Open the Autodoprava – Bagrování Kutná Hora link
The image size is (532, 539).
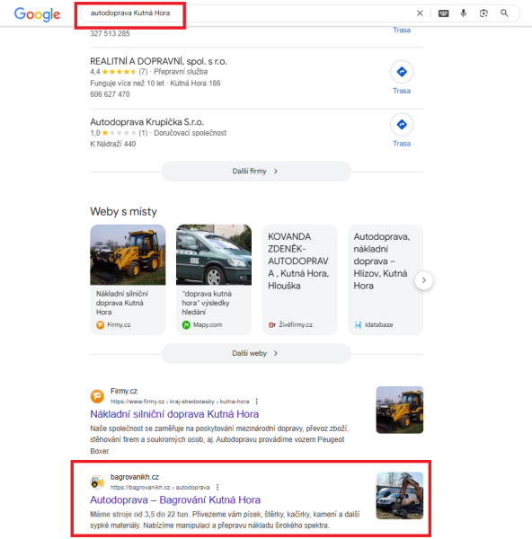pos(175,499)
